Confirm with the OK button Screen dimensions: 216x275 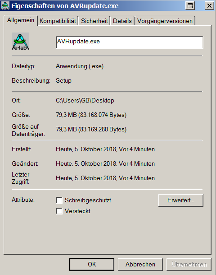click(92, 264)
